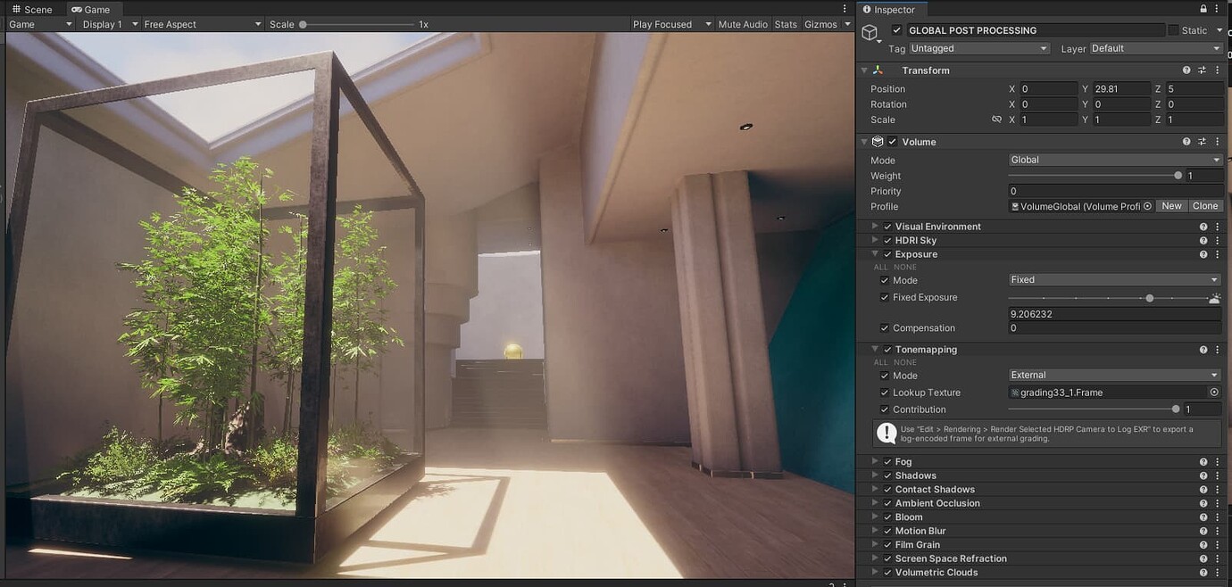1232x587 pixels.
Task: Click the help icon on the Volume component
Action: 1186,141
